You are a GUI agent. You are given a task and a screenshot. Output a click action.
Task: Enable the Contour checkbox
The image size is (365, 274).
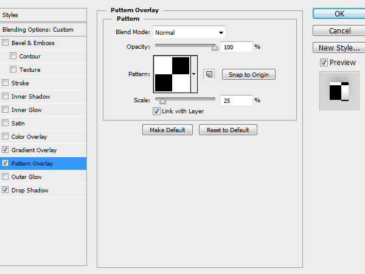13,56
